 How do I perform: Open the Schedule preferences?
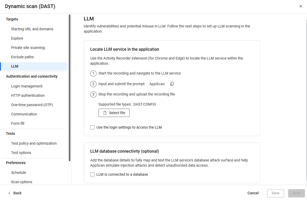pos(18,172)
